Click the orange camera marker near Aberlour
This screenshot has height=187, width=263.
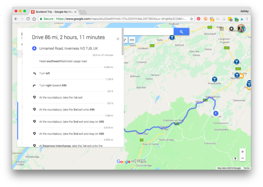click(x=242, y=76)
